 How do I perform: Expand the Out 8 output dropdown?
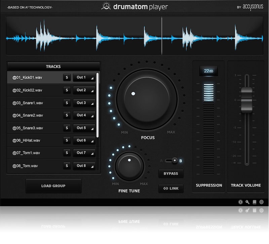pos(84,166)
